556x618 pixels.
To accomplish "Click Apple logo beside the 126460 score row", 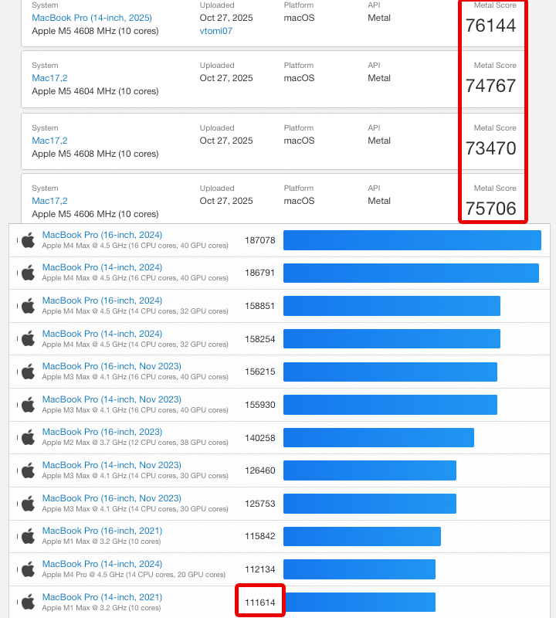I will (29, 470).
